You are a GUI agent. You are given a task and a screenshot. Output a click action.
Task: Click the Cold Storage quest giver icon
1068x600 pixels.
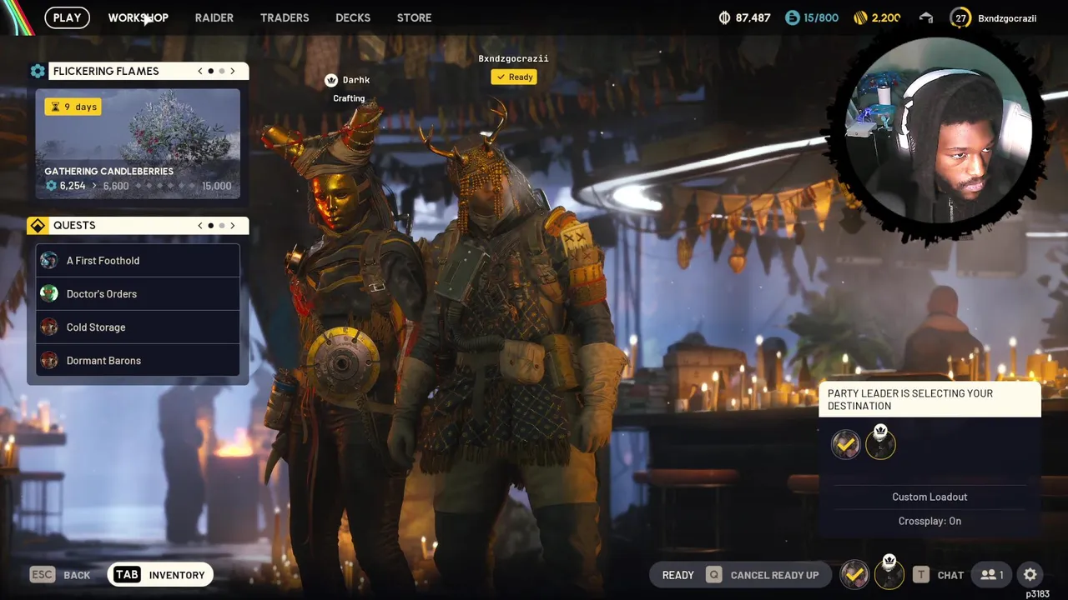coord(49,327)
